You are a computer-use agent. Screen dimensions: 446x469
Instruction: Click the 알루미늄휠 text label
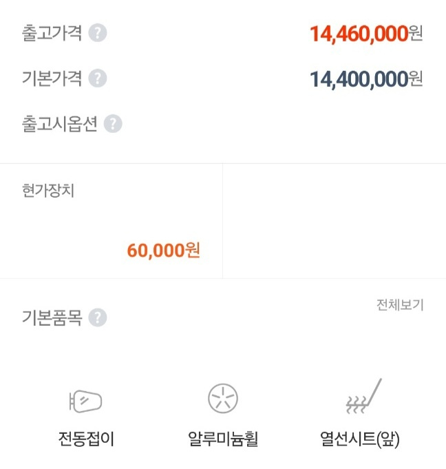pos(223,439)
